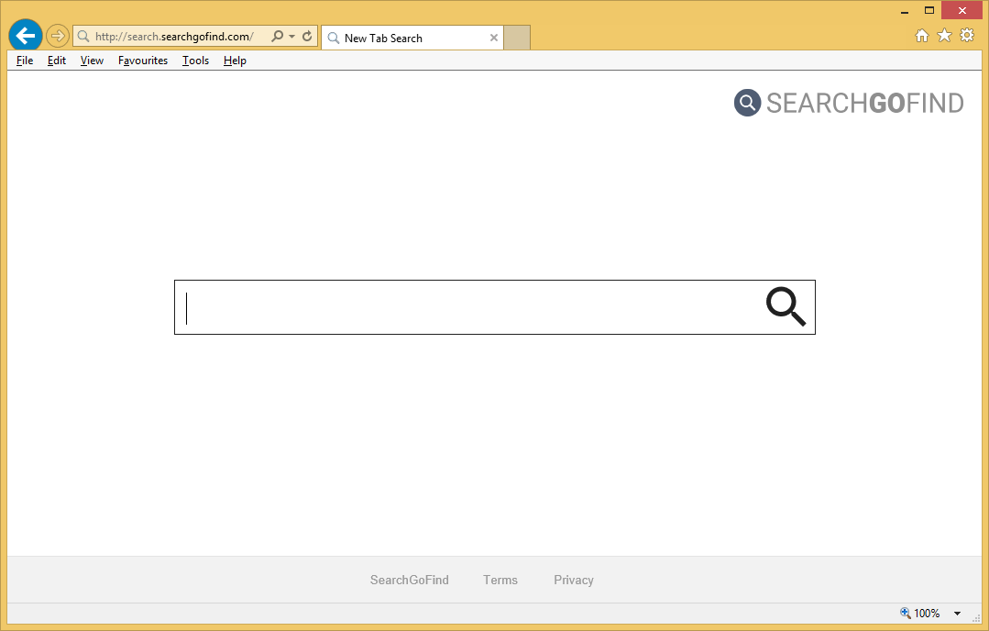
Task: Click the Refresh page icon
Action: click(307, 36)
